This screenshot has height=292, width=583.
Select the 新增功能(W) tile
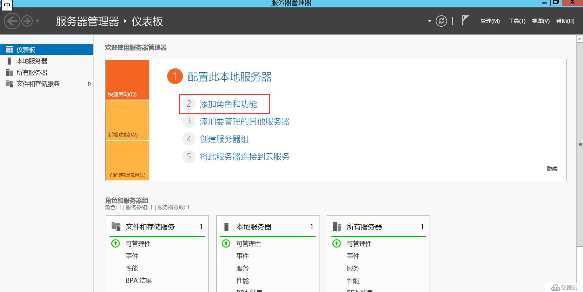(127, 120)
